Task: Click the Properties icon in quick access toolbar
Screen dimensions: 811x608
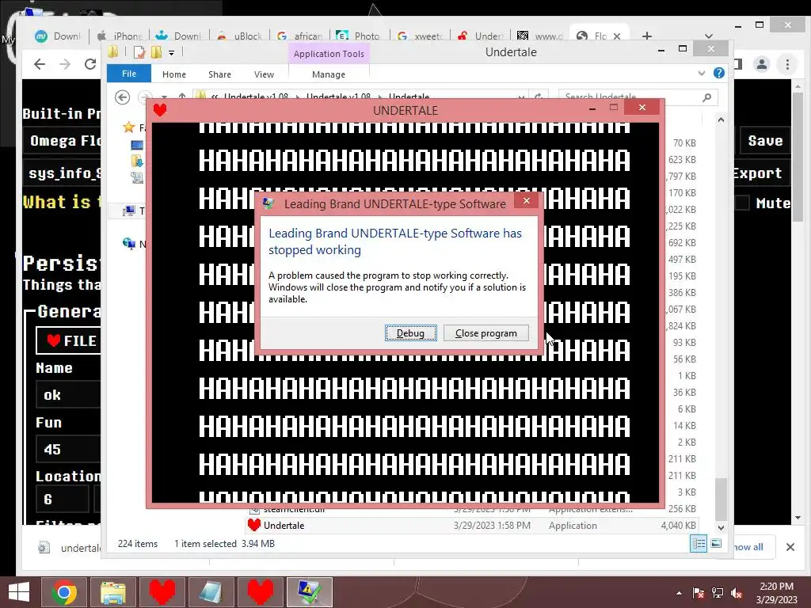Action: [x=139, y=52]
